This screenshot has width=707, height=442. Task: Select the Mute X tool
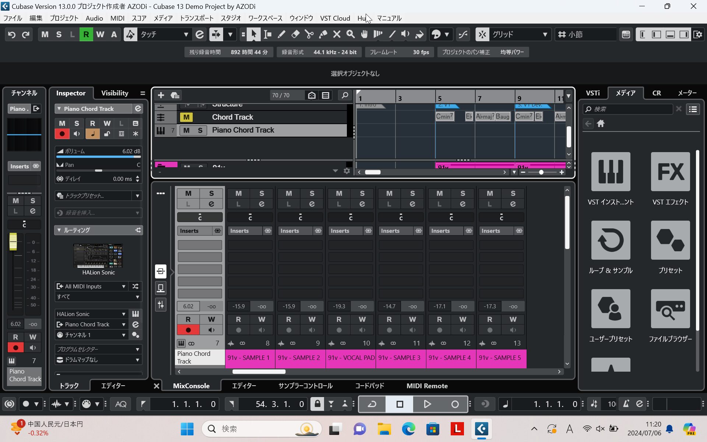click(x=337, y=35)
